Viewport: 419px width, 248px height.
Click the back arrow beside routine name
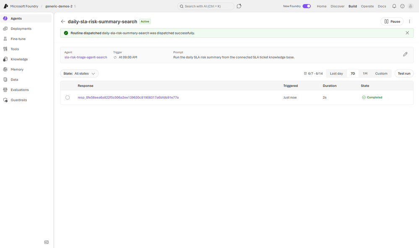63,21
